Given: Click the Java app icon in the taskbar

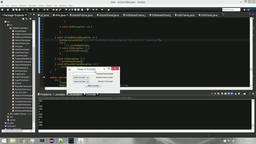Looking at the screenshot, I should click(81, 141).
